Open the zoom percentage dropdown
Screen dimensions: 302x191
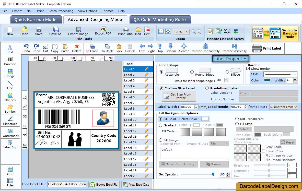point(187,32)
